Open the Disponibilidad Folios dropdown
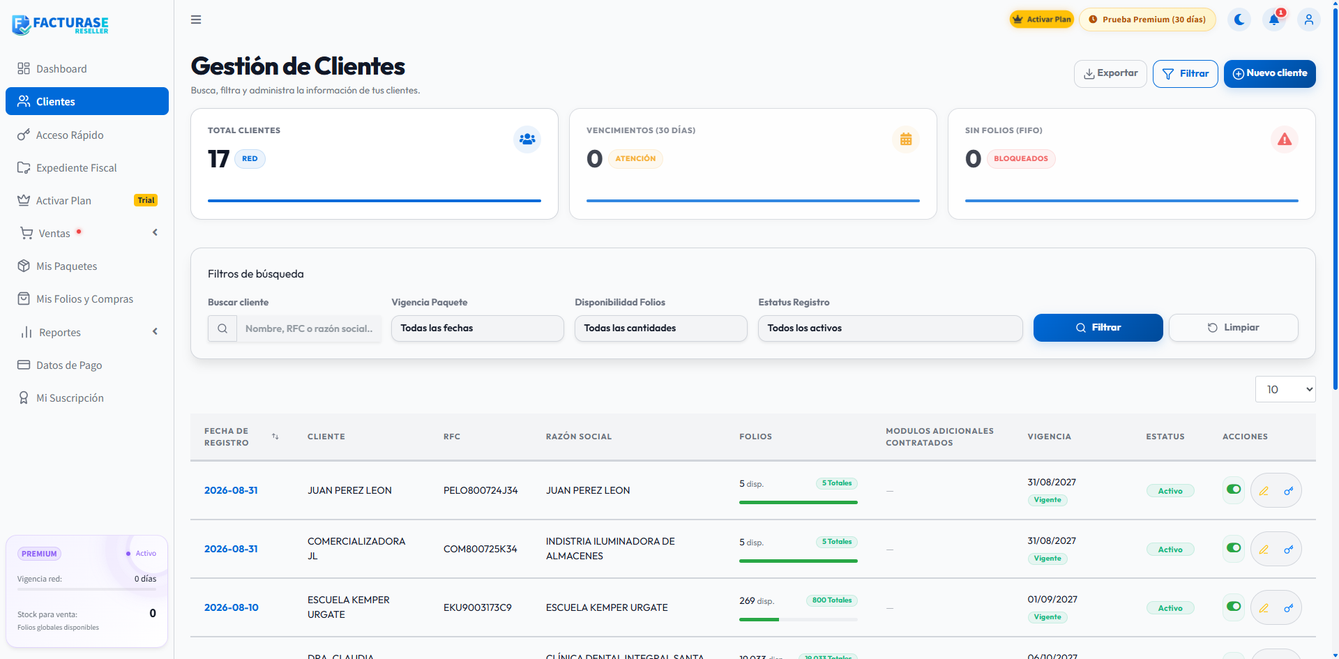1339x659 pixels. (661, 328)
